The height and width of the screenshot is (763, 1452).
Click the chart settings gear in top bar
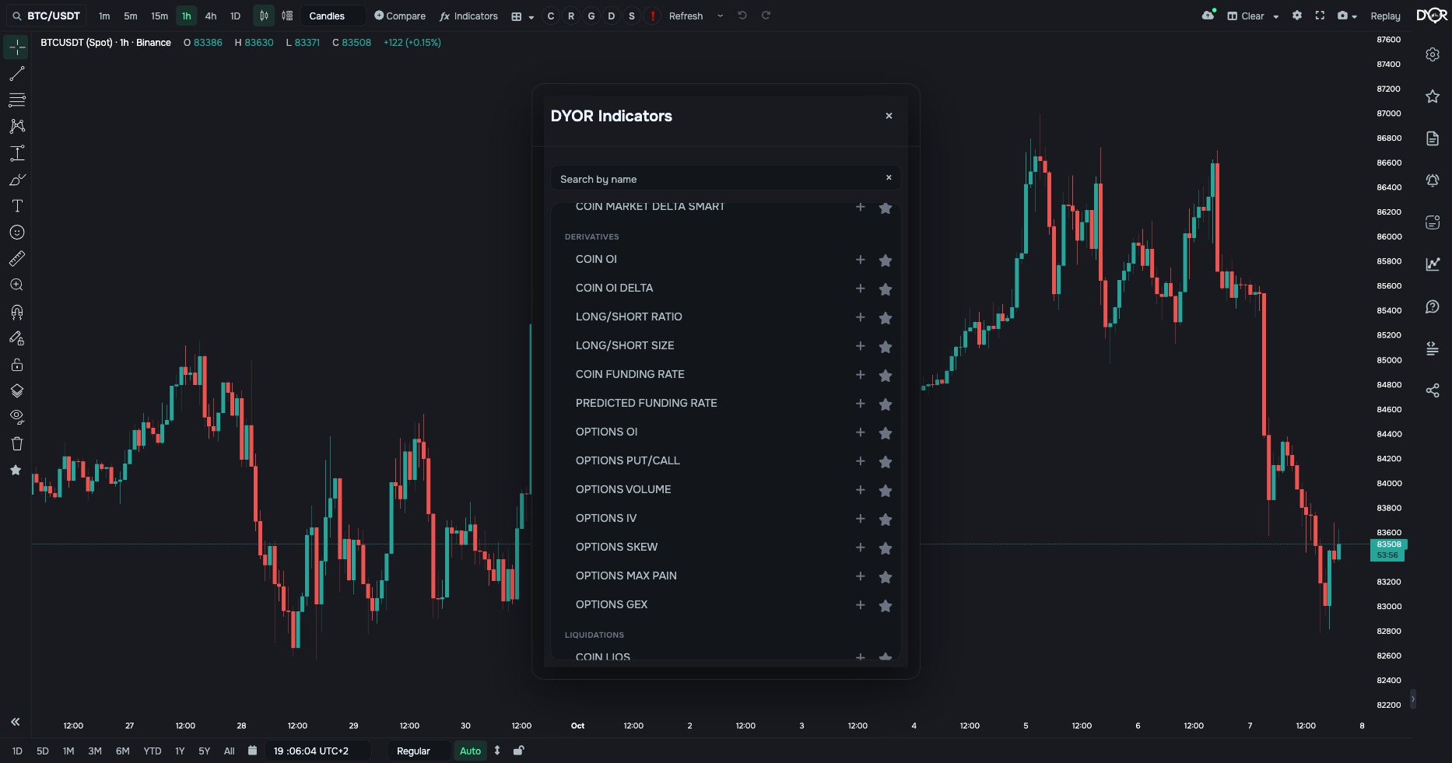tap(1297, 16)
